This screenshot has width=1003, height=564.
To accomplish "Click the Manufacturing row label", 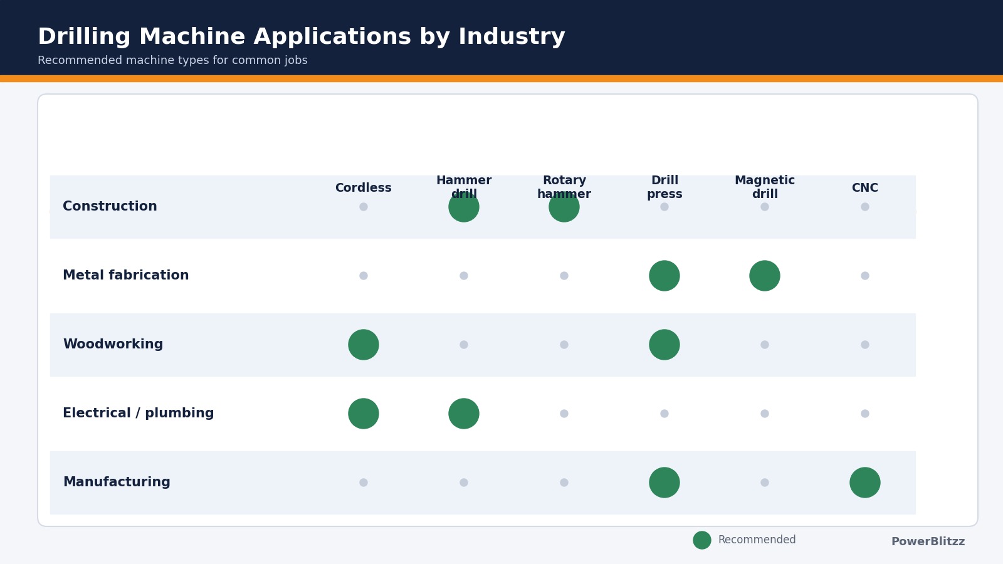I will coord(117,483).
